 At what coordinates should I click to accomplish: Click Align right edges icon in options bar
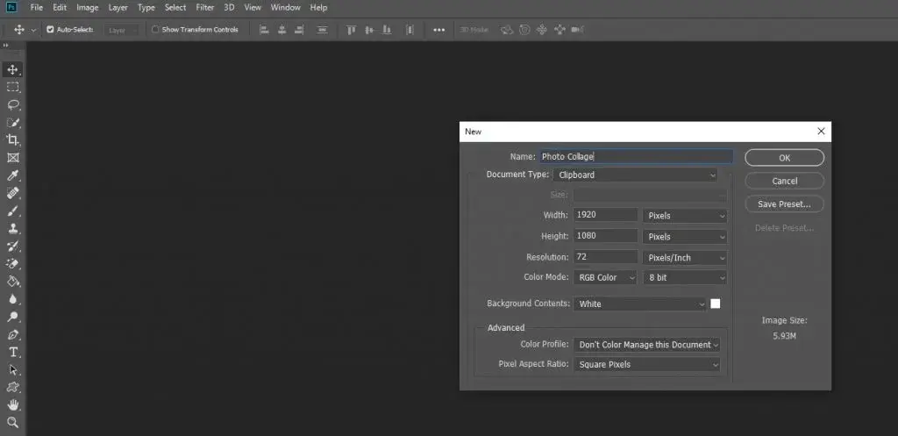click(x=299, y=30)
